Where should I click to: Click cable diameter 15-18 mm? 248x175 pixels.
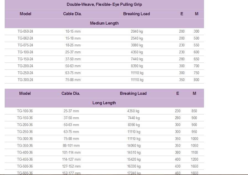(73, 38)
